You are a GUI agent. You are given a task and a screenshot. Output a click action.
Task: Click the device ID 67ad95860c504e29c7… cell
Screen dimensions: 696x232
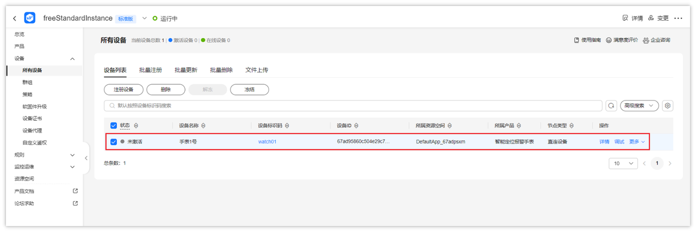tap(363, 142)
